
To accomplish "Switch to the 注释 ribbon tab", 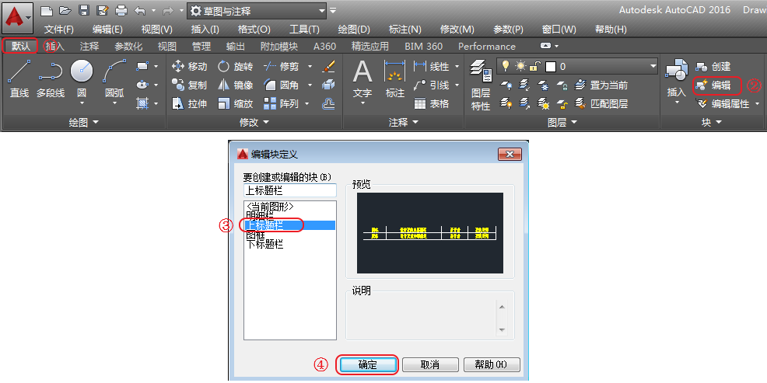I will click(89, 47).
